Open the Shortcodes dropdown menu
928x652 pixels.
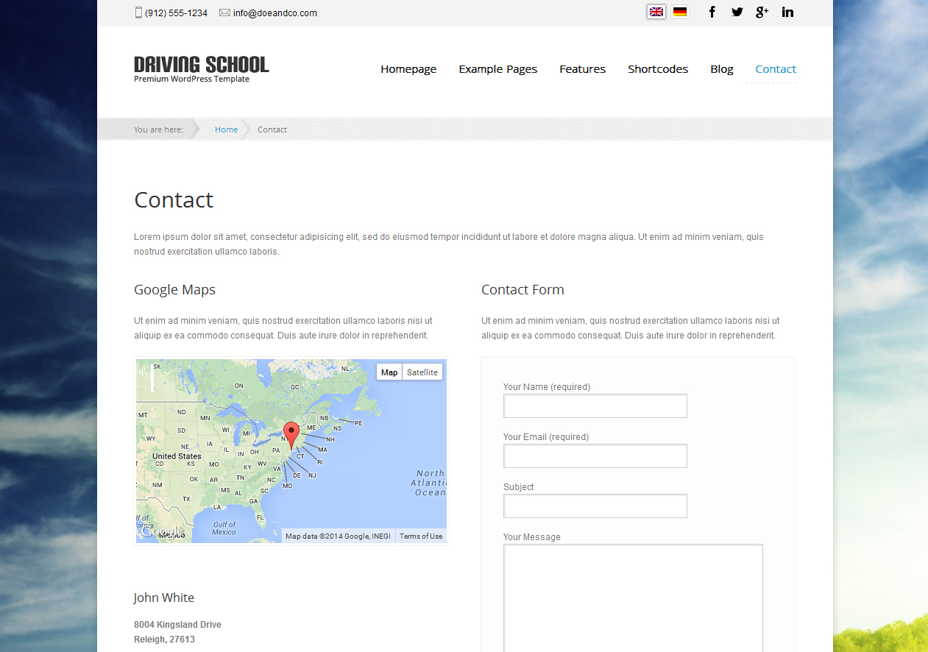[x=657, y=68]
